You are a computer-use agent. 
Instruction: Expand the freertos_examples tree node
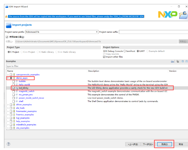[x=8, y=115]
